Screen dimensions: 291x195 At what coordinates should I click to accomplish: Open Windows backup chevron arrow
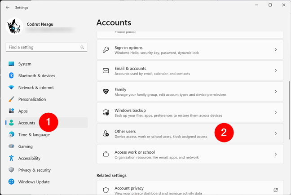pos(276,112)
